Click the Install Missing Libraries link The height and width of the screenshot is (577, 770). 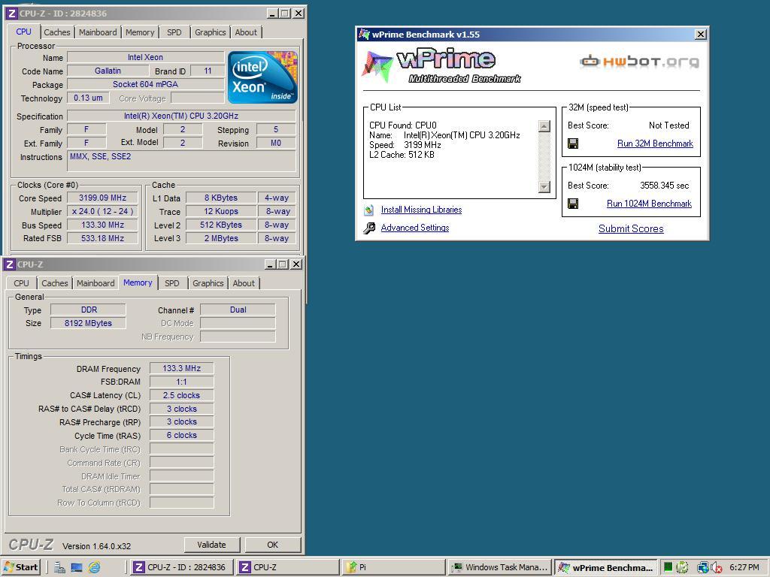coord(421,210)
